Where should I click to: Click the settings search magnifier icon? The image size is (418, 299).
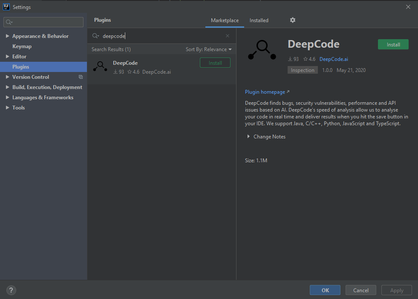9,22
